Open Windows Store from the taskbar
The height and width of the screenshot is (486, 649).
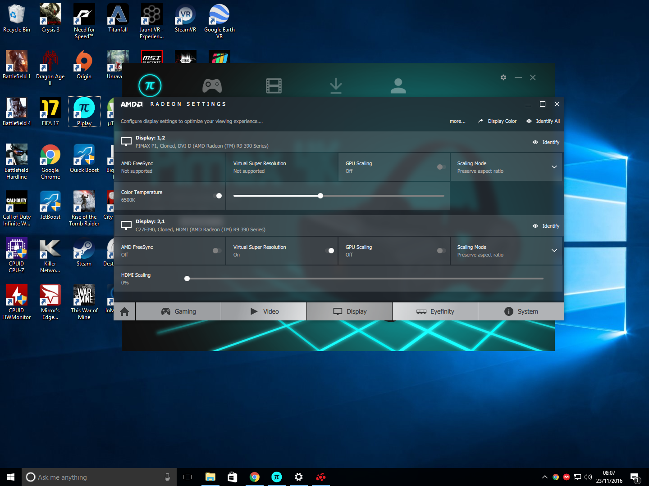tap(233, 477)
